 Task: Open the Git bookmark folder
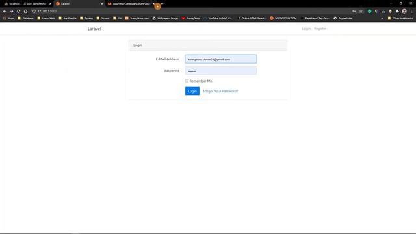point(117,18)
